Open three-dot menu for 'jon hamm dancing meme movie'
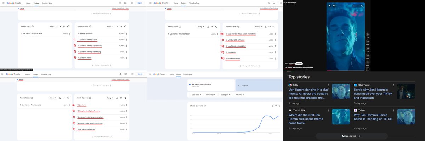Screen dimensions: 425x141 [126, 46]
